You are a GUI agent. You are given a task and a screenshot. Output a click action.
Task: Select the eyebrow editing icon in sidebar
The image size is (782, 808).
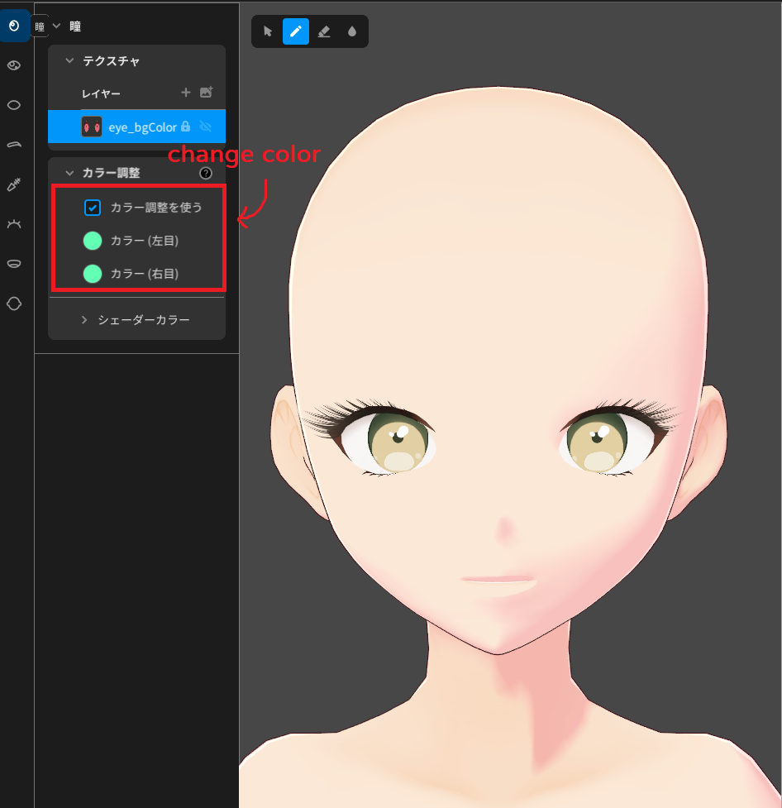click(x=14, y=145)
